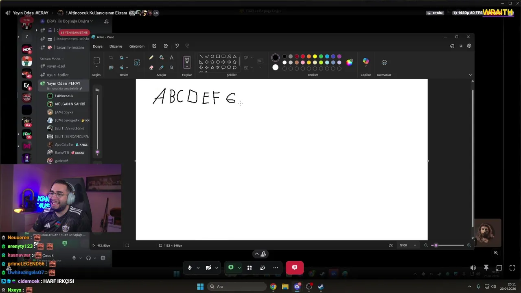
Task: Open the Copilot dropdown
Action: (x=366, y=67)
